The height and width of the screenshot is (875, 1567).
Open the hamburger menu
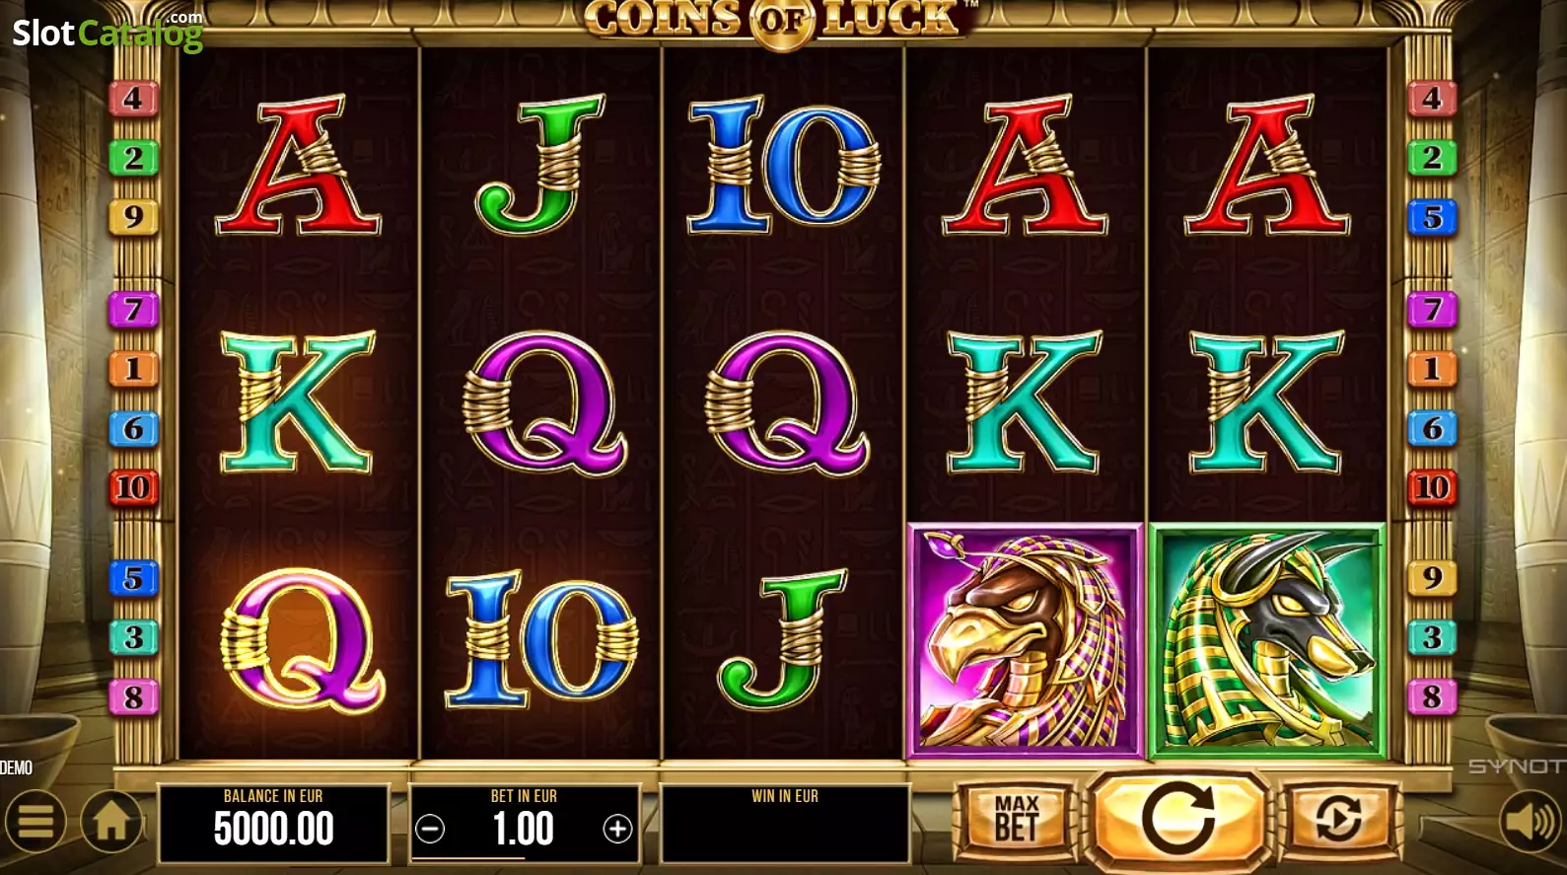point(36,823)
